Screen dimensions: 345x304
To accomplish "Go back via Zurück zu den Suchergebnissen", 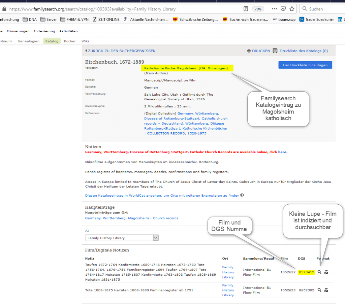I will tap(120, 51).
